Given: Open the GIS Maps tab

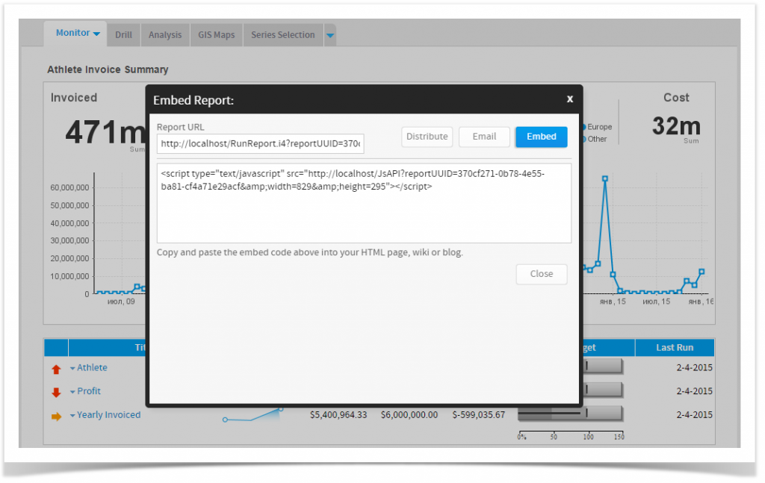Looking at the screenshot, I should (x=215, y=34).
